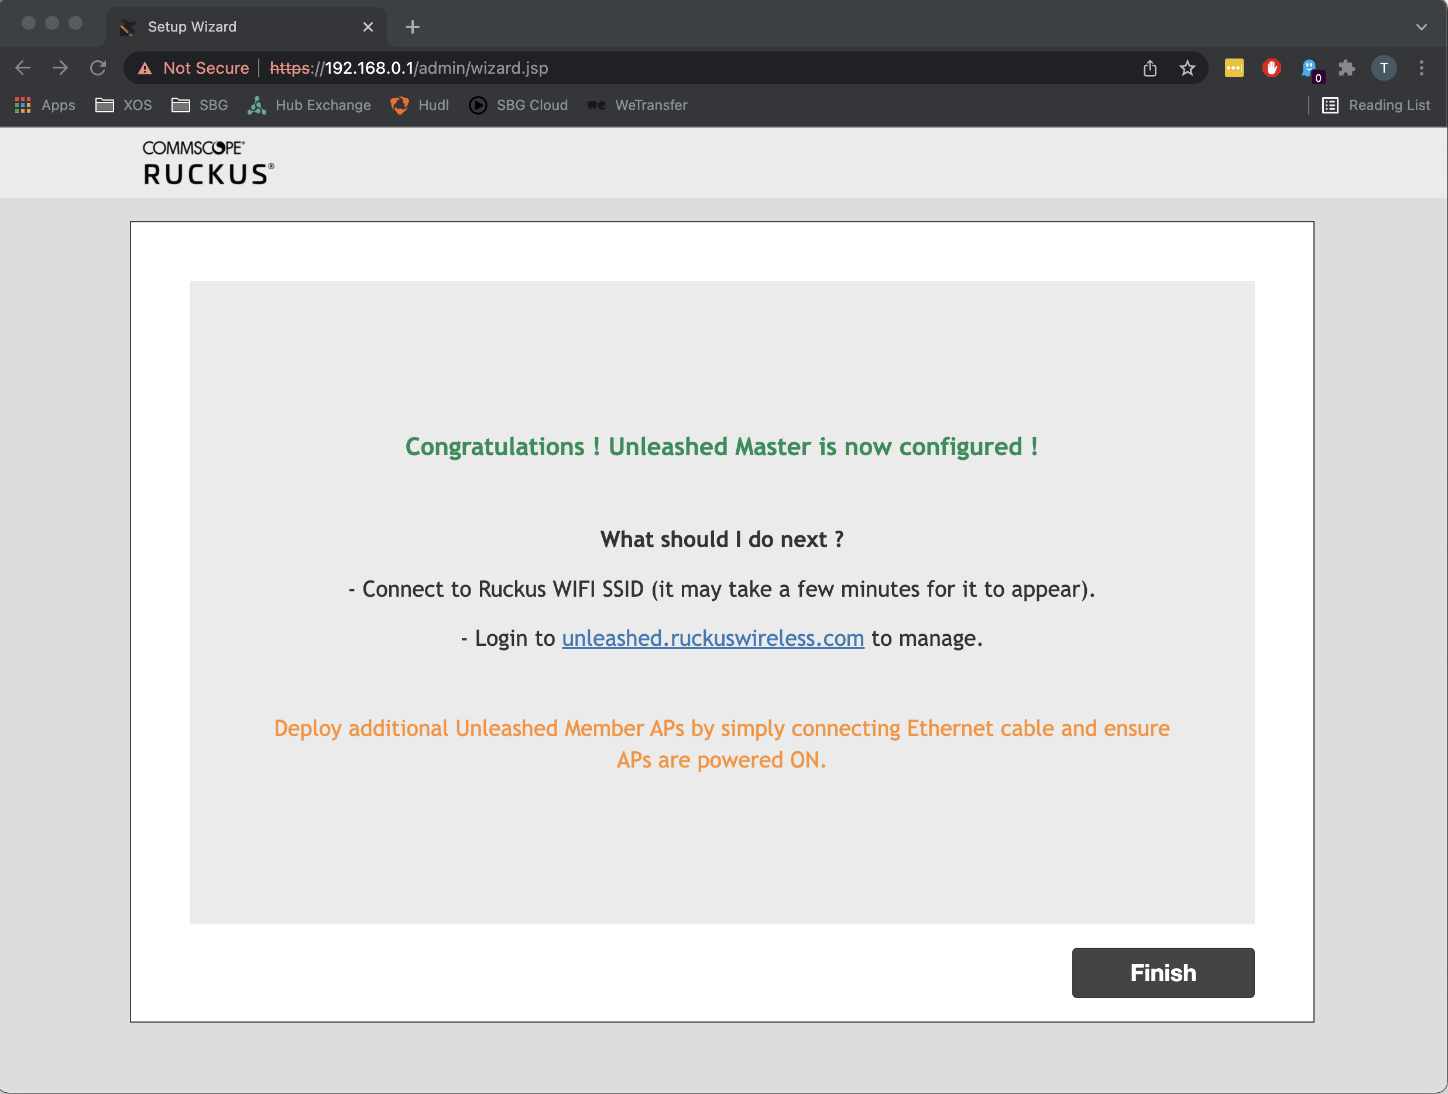Reload the wizard page

point(98,68)
